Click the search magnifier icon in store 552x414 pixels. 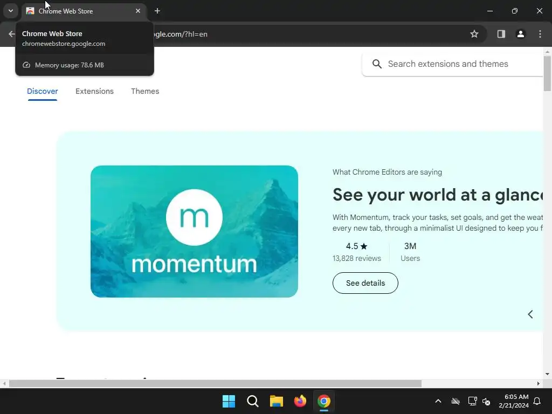[x=377, y=64]
